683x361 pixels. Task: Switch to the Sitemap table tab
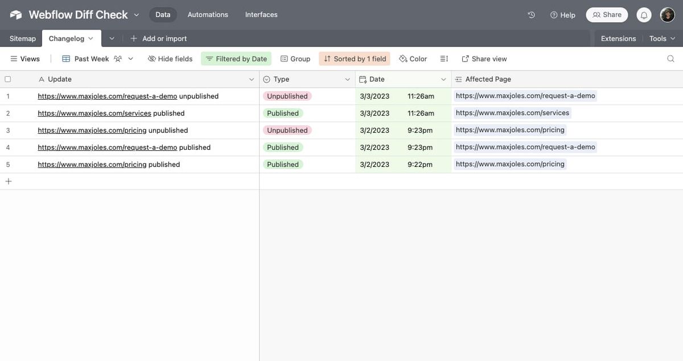tap(23, 38)
